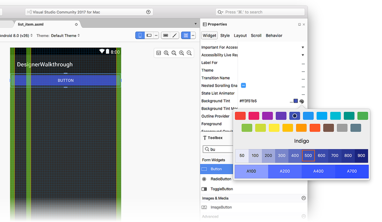This screenshot has width=382, height=222.
Task: Switch to Widget properties tab
Action: (x=209, y=35)
